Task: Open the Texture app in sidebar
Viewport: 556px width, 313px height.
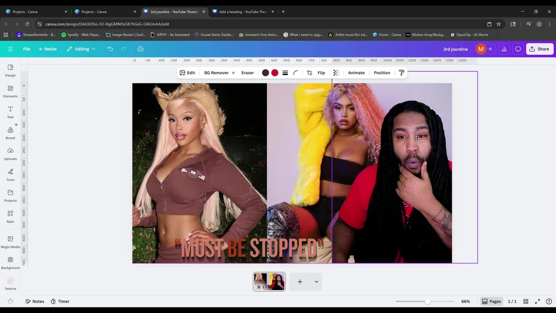Action: 10,283
